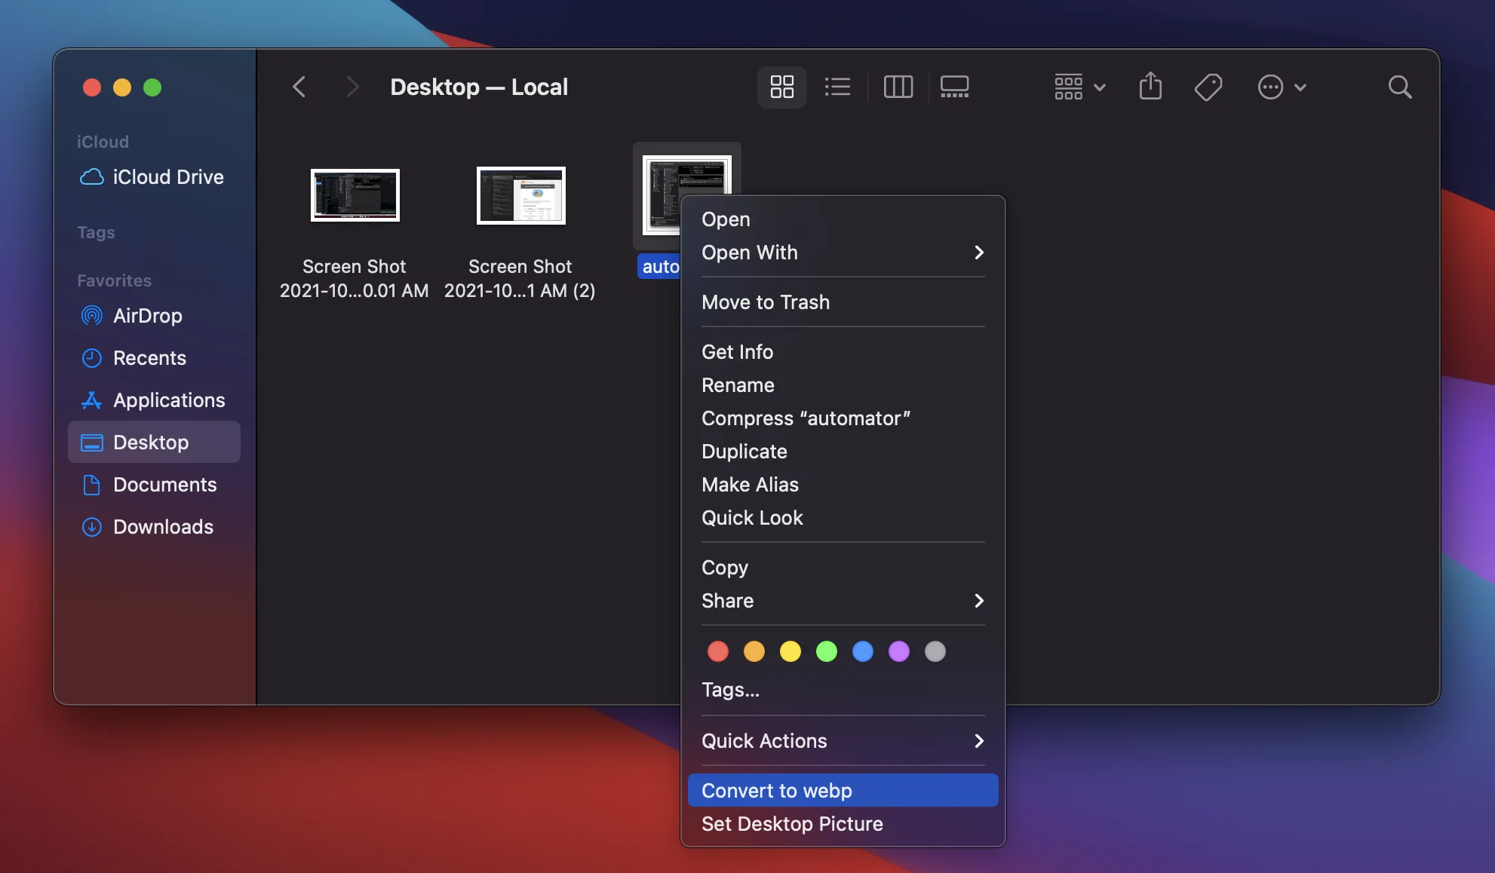Image resolution: width=1495 pixels, height=873 pixels.
Task: Click the tag icon in toolbar
Action: pos(1208,87)
